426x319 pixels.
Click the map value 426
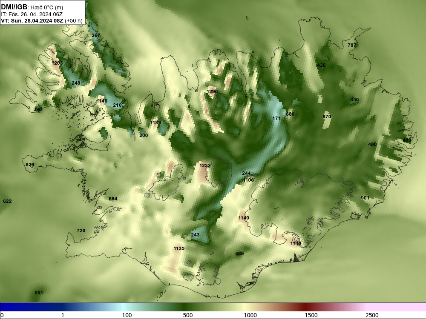point(321,65)
